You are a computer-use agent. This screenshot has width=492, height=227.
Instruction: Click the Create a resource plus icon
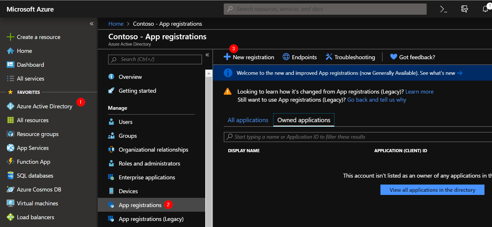(10, 37)
